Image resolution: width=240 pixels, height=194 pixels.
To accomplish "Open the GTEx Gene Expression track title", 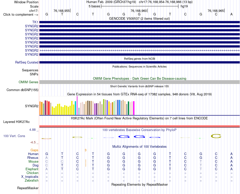I will tap(139, 94).
